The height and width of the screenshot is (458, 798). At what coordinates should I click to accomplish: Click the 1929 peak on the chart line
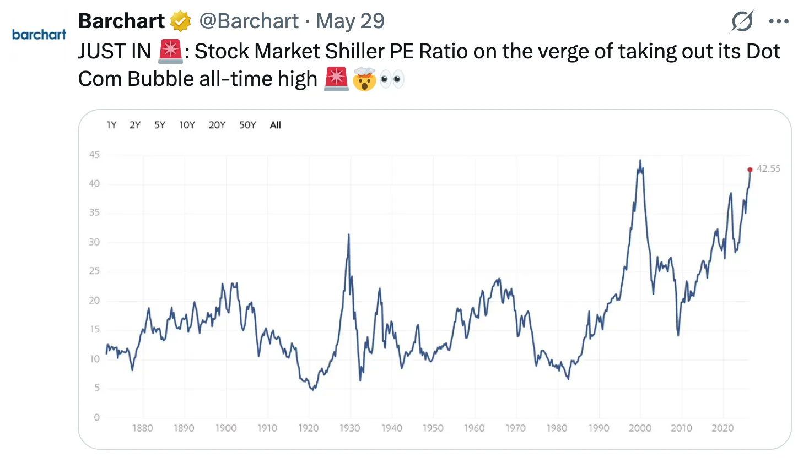click(348, 235)
